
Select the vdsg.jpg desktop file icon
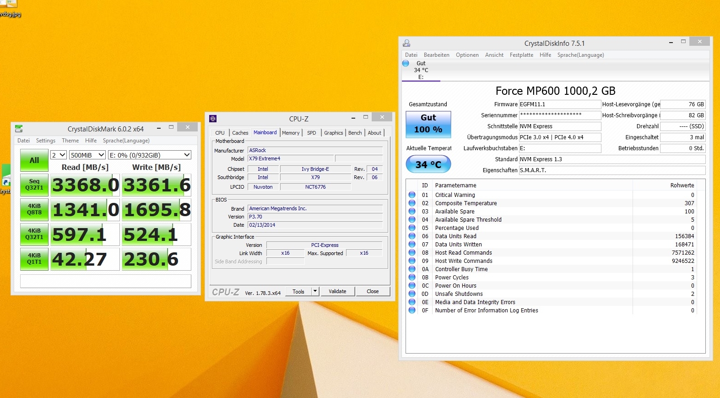[9, 8]
